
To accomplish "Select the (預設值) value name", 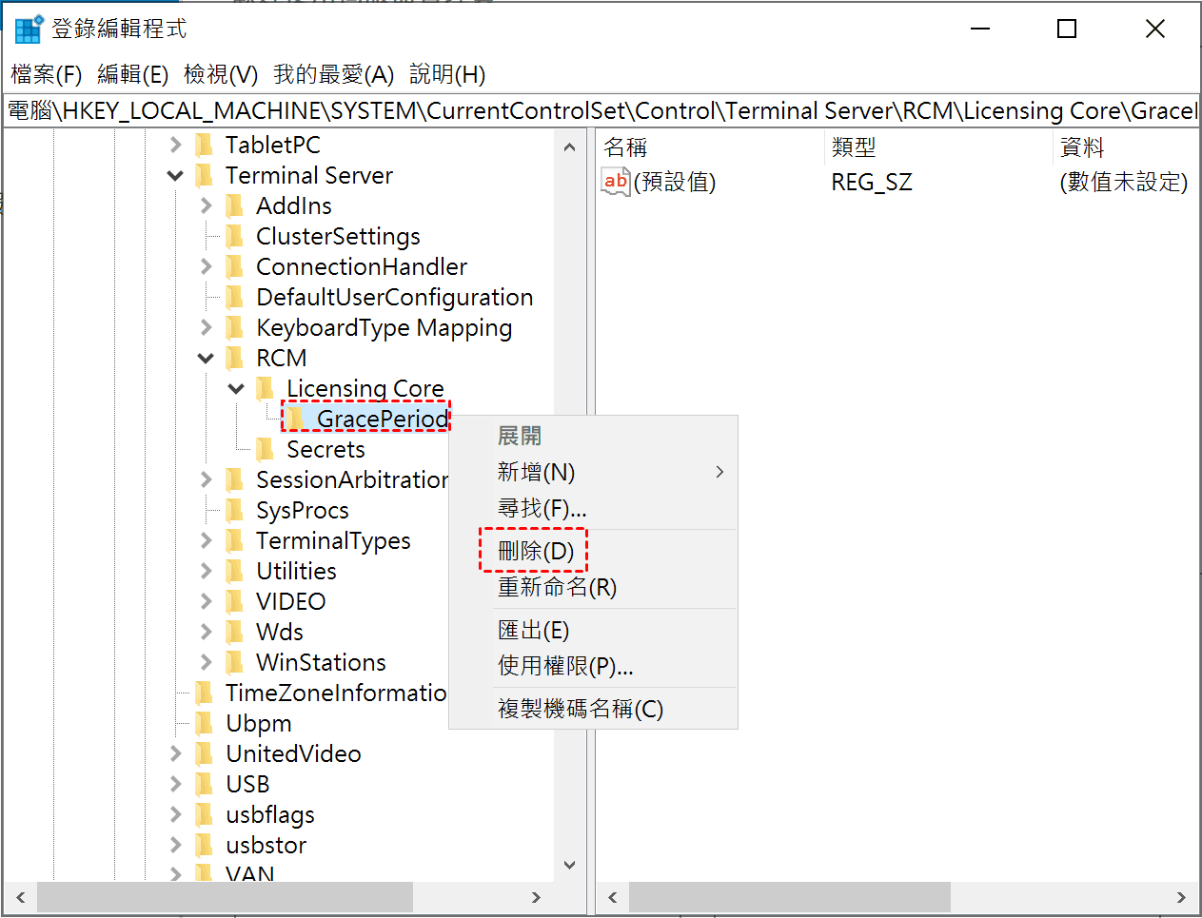I will point(675,182).
